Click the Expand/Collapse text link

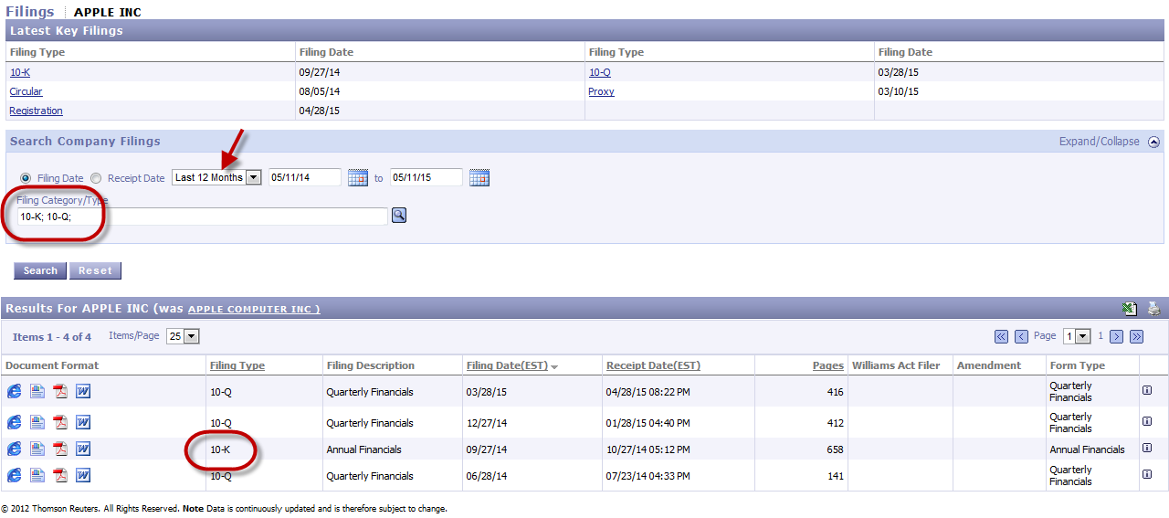pos(1100,142)
